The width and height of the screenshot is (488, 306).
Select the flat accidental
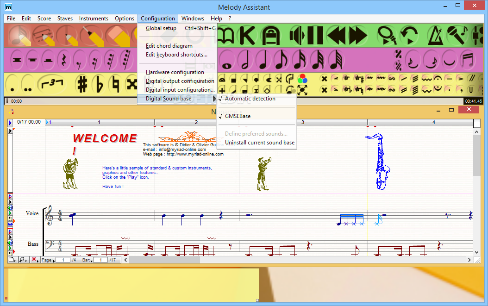99,84
